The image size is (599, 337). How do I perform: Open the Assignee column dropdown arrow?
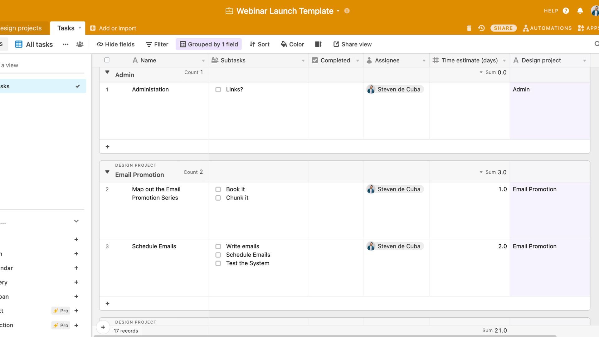(424, 61)
